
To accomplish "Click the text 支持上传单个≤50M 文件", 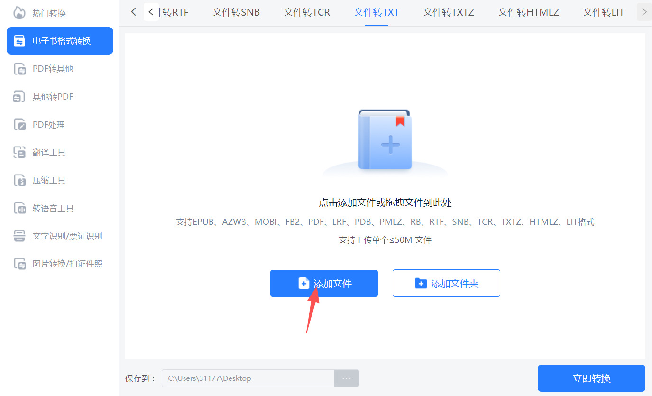I will tap(385, 240).
